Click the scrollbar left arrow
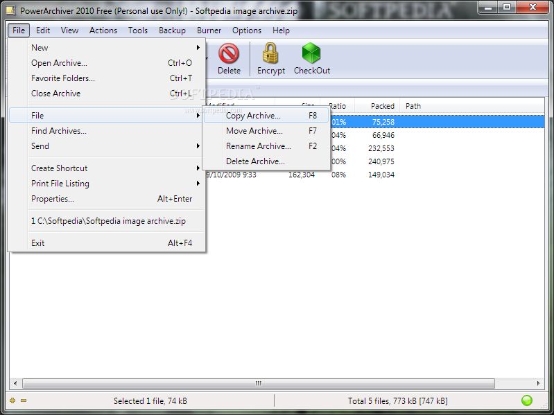This screenshot has height=415, width=554. pos(15,383)
